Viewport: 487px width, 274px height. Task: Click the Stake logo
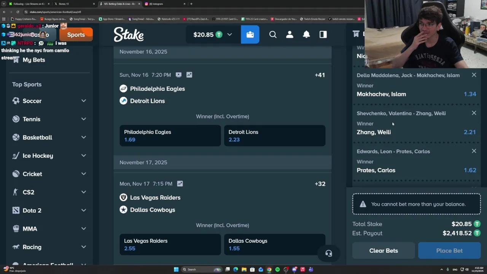tap(129, 35)
